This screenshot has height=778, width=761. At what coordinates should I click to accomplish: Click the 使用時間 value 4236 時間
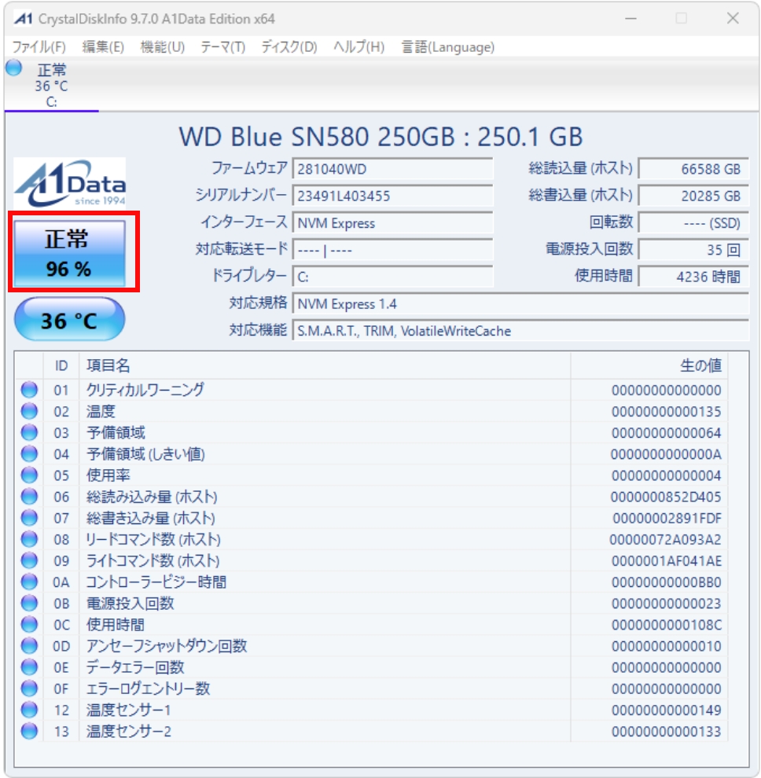pos(693,277)
